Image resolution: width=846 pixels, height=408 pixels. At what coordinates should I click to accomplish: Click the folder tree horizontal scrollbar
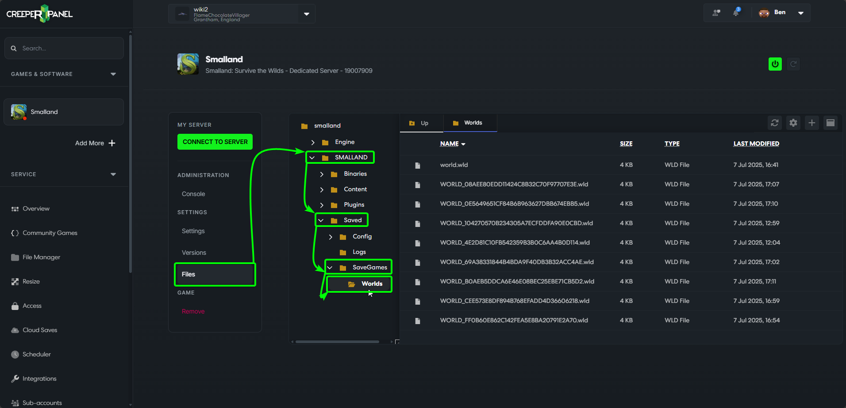337,342
